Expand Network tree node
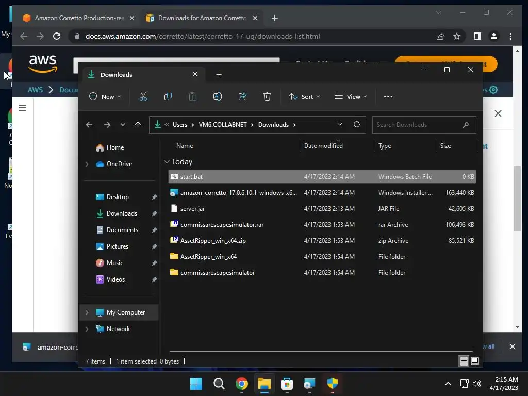The width and height of the screenshot is (528, 396). click(x=87, y=329)
